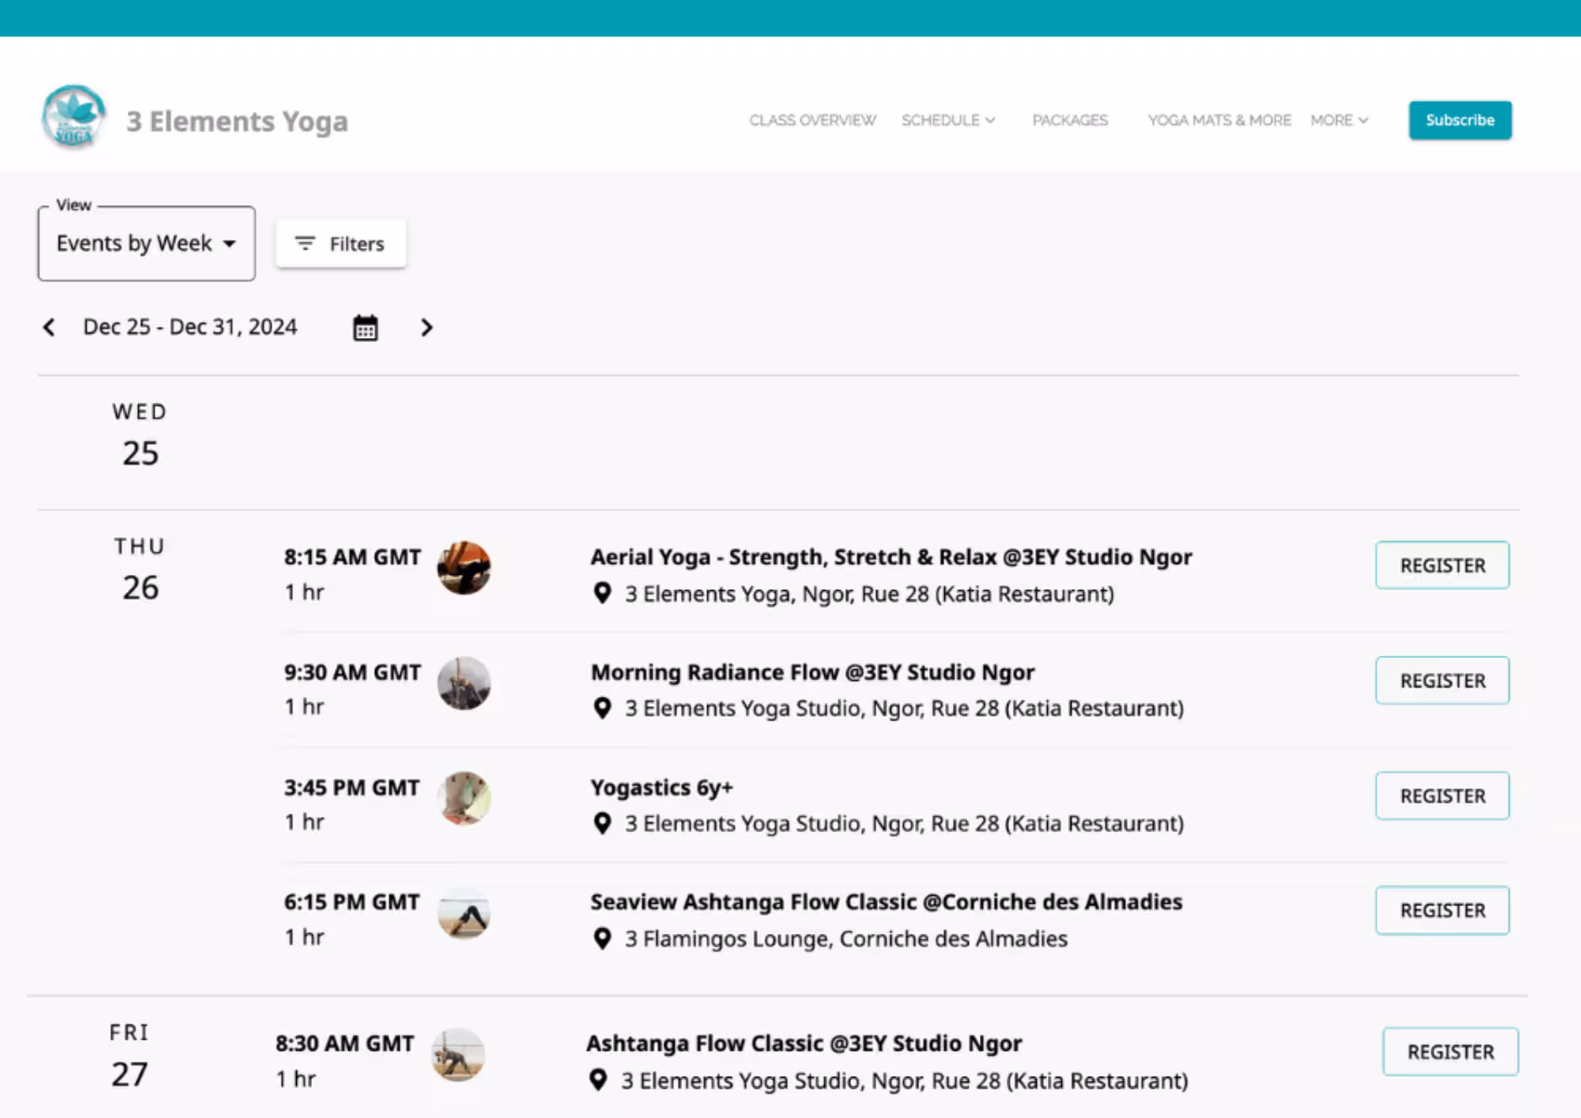
Task: Register for the 8:15 AM Aerial Yoga class
Action: coord(1442,565)
